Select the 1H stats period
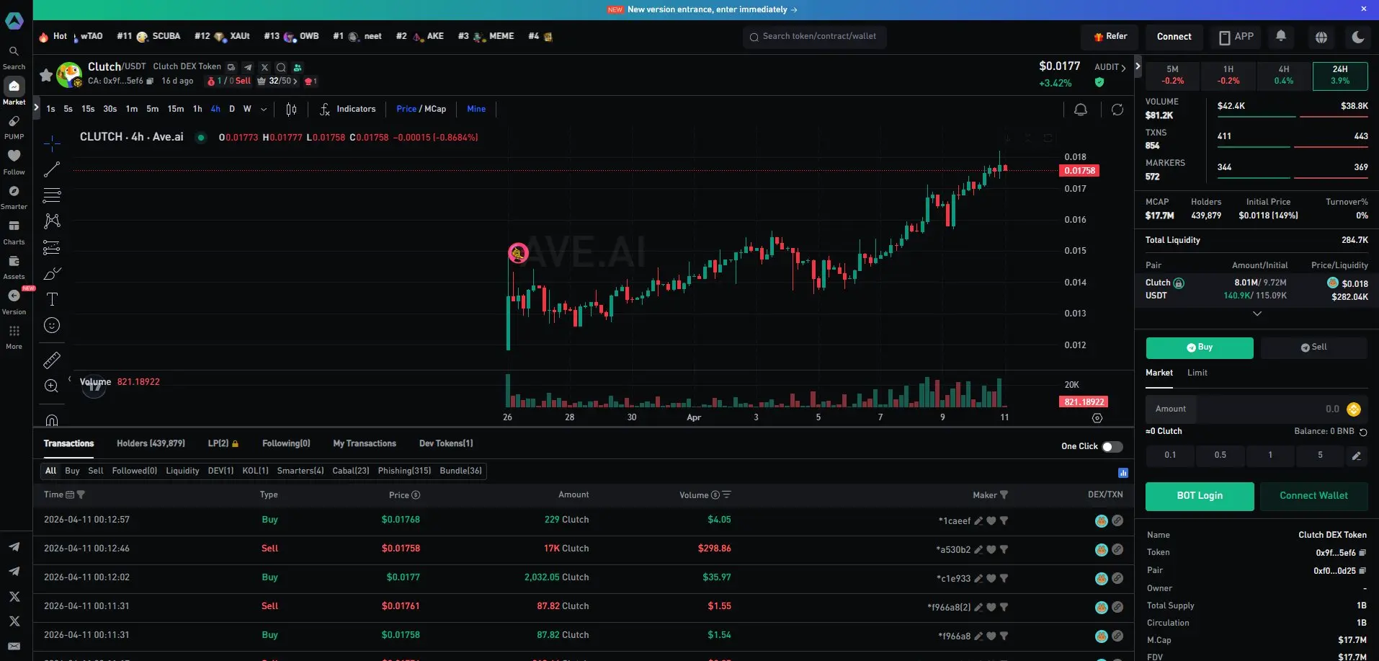 1228,75
